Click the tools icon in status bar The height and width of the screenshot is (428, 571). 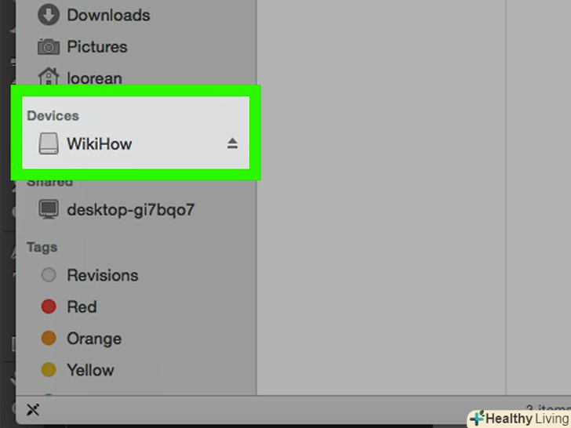pos(33,410)
